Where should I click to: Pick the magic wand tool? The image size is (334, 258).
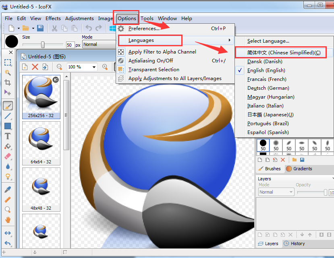click(x=8, y=72)
